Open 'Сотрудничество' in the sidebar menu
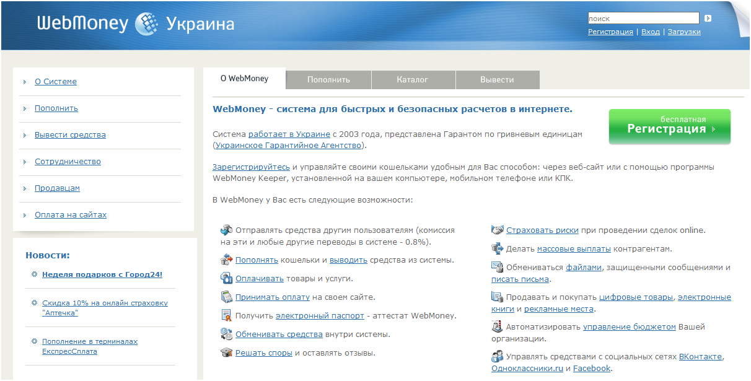This screenshot has height=381, width=751. pos(68,162)
